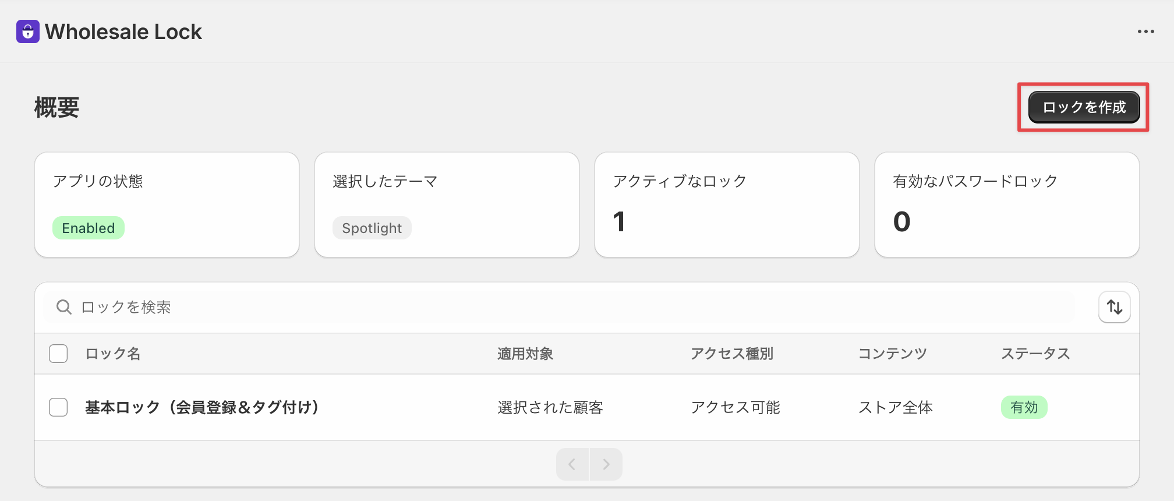Click the previous page arrow
This screenshot has height=501, width=1174.
click(572, 464)
